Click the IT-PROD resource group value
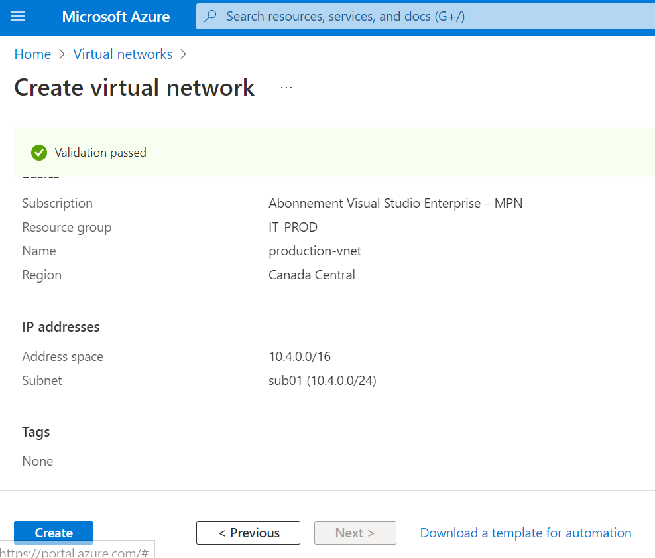Image resolution: width=655 pixels, height=558 pixels. pos(293,227)
